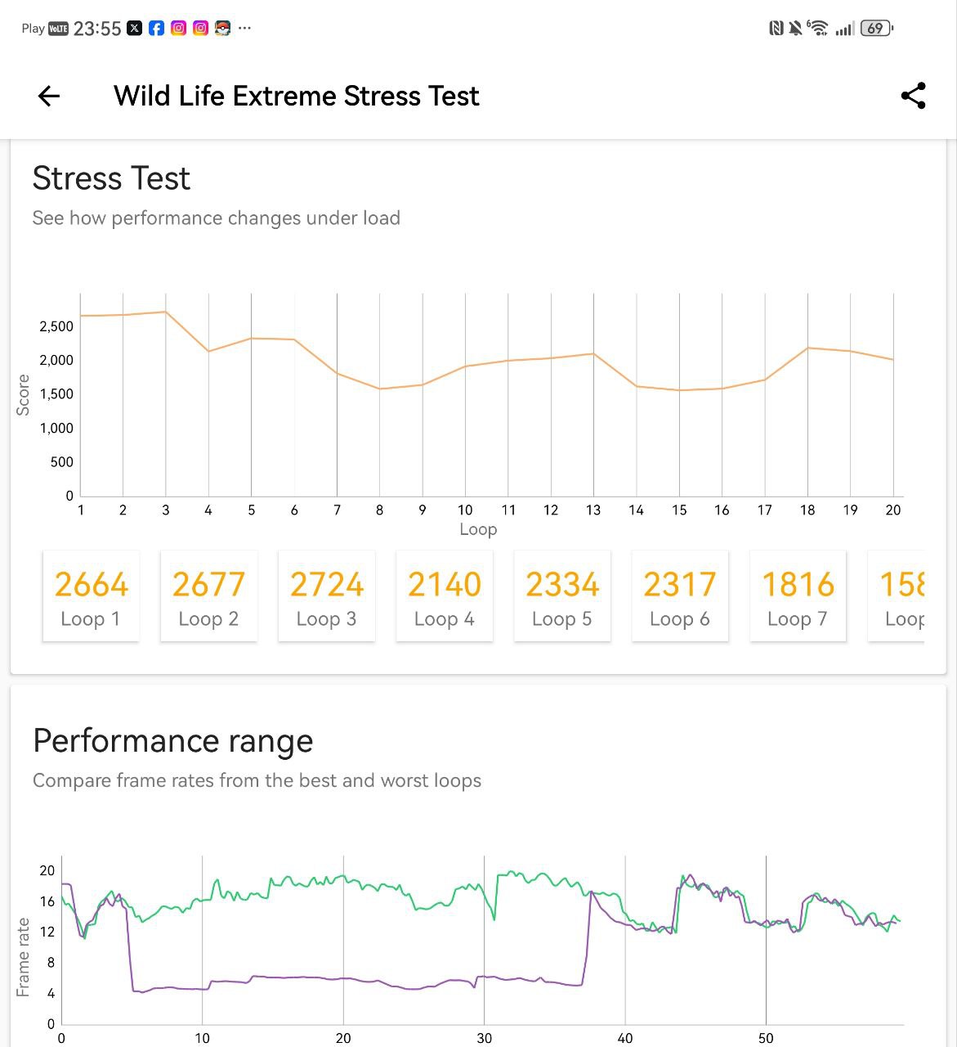Choose the Loop 5 card showing 2334

click(x=562, y=596)
